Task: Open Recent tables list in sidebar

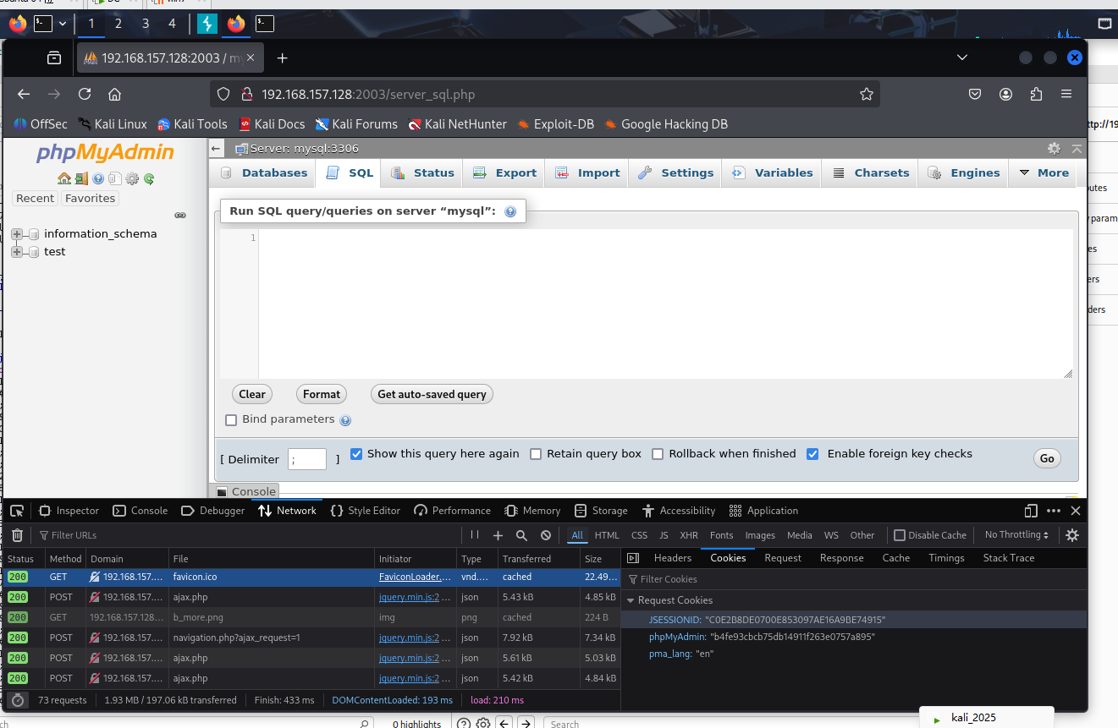Action: click(36, 199)
